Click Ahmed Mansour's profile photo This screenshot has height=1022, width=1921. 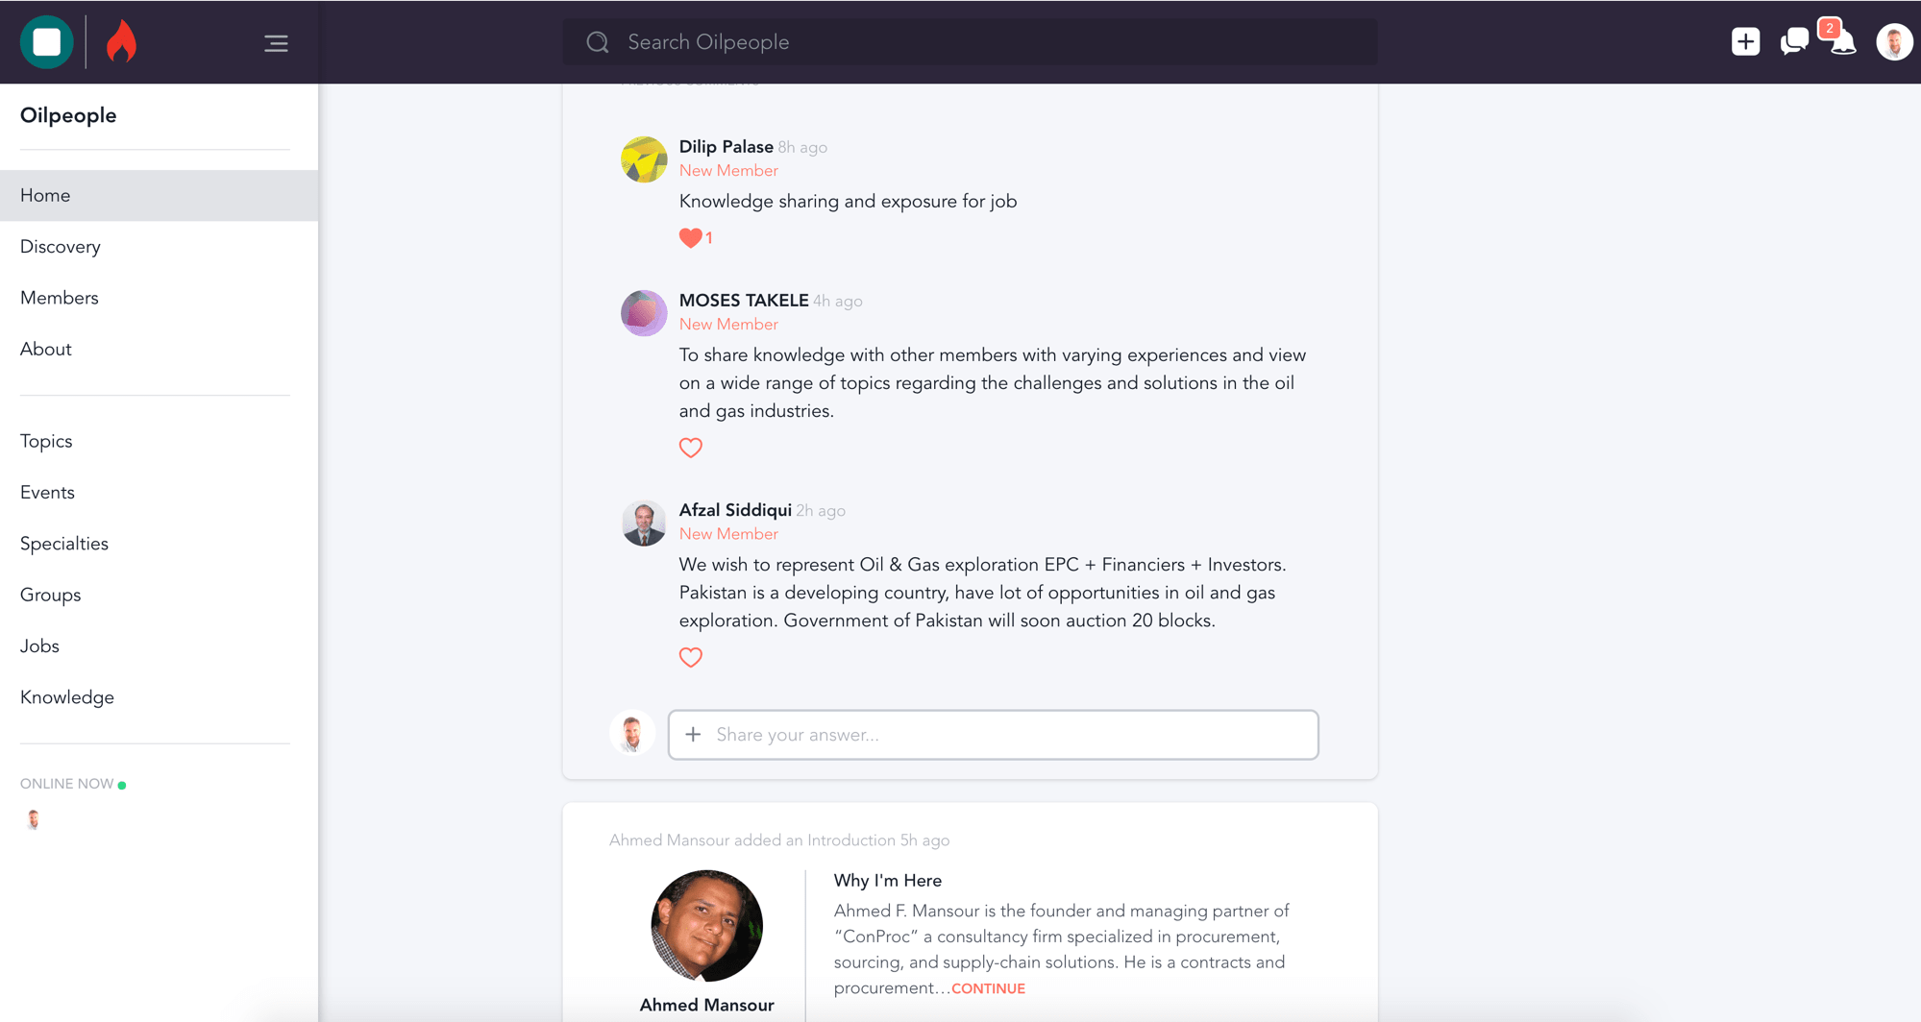pyautogui.click(x=706, y=925)
